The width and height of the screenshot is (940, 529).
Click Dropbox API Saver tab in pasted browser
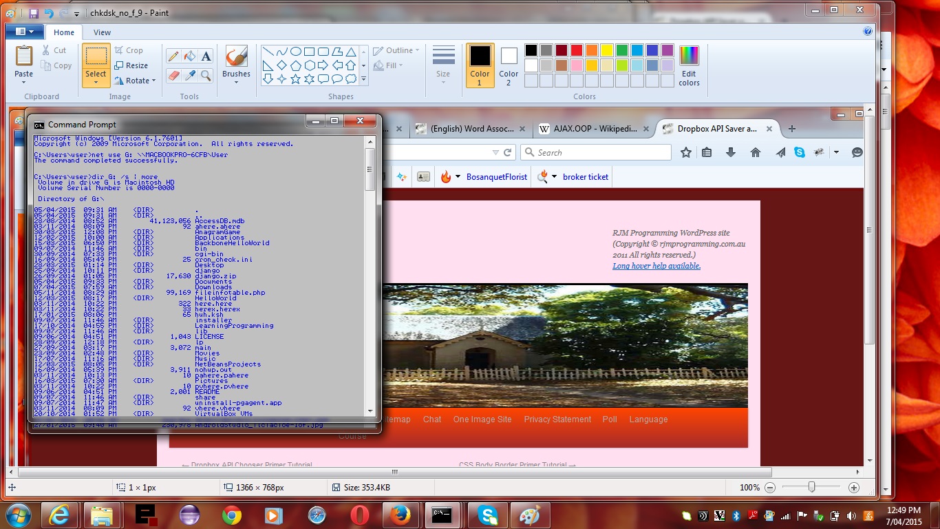(718, 129)
